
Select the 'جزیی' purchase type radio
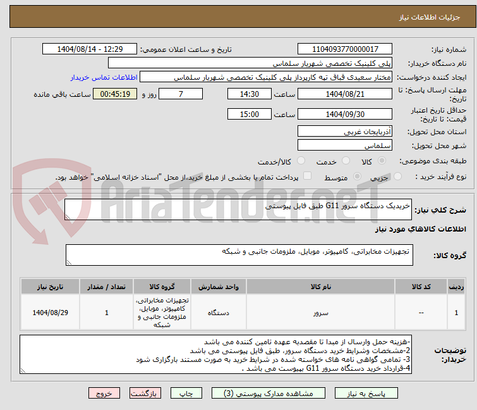(x=397, y=177)
